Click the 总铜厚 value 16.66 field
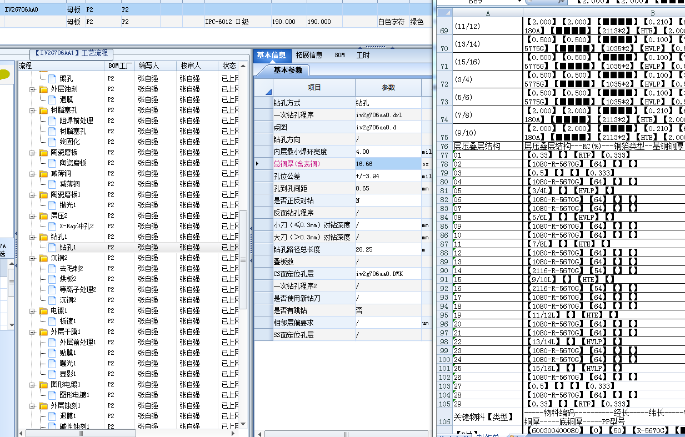Viewport: 685px width, 437px height. pyautogui.click(x=388, y=164)
